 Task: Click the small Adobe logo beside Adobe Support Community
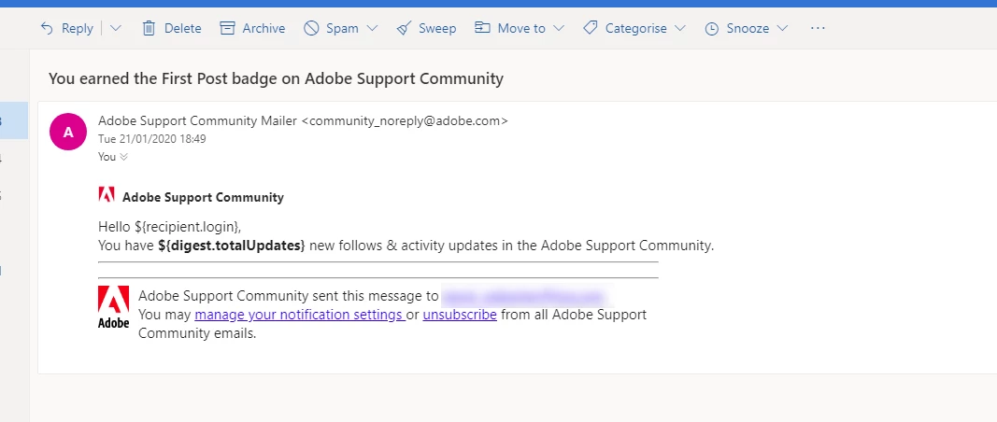point(107,194)
